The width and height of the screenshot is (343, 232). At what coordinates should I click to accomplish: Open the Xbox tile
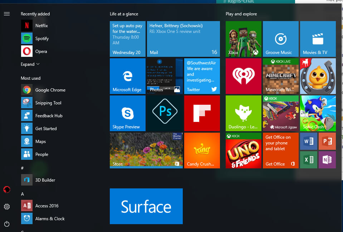coord(244,39)
